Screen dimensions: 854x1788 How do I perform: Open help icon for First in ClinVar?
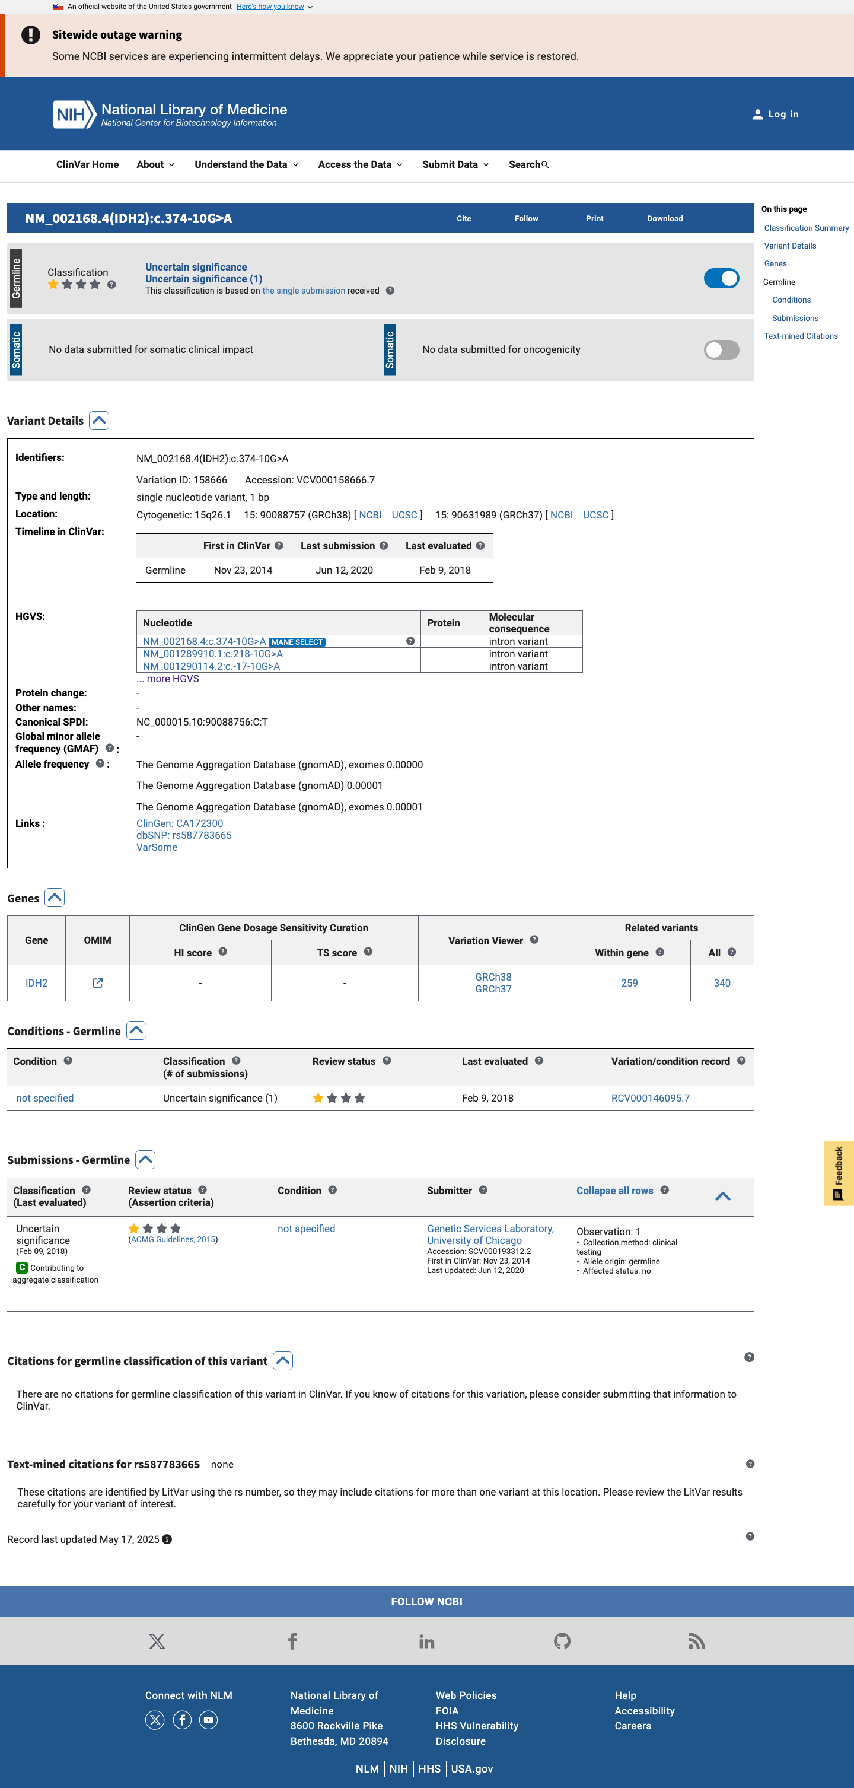279,546
